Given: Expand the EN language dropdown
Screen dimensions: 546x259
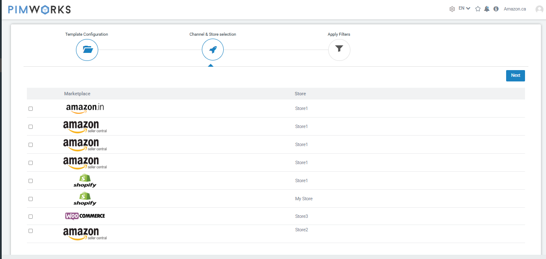Looking at the screenshot, I should click(x=464, y=8).
